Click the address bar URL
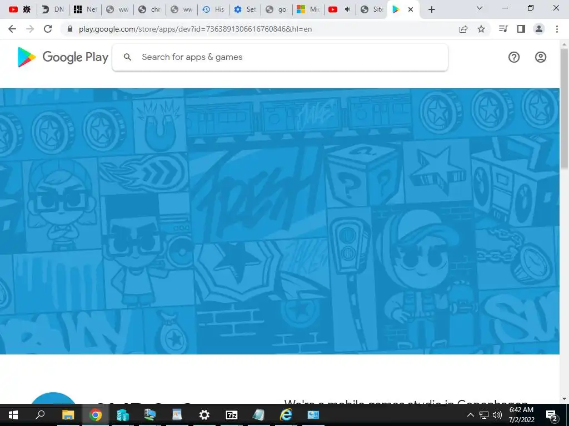The height and width of the screenshot is (426, 569). (x=195, y=29)
